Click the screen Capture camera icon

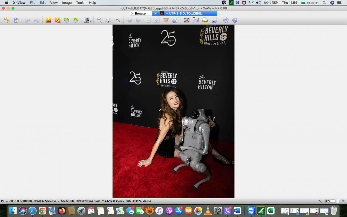(214, 20)
